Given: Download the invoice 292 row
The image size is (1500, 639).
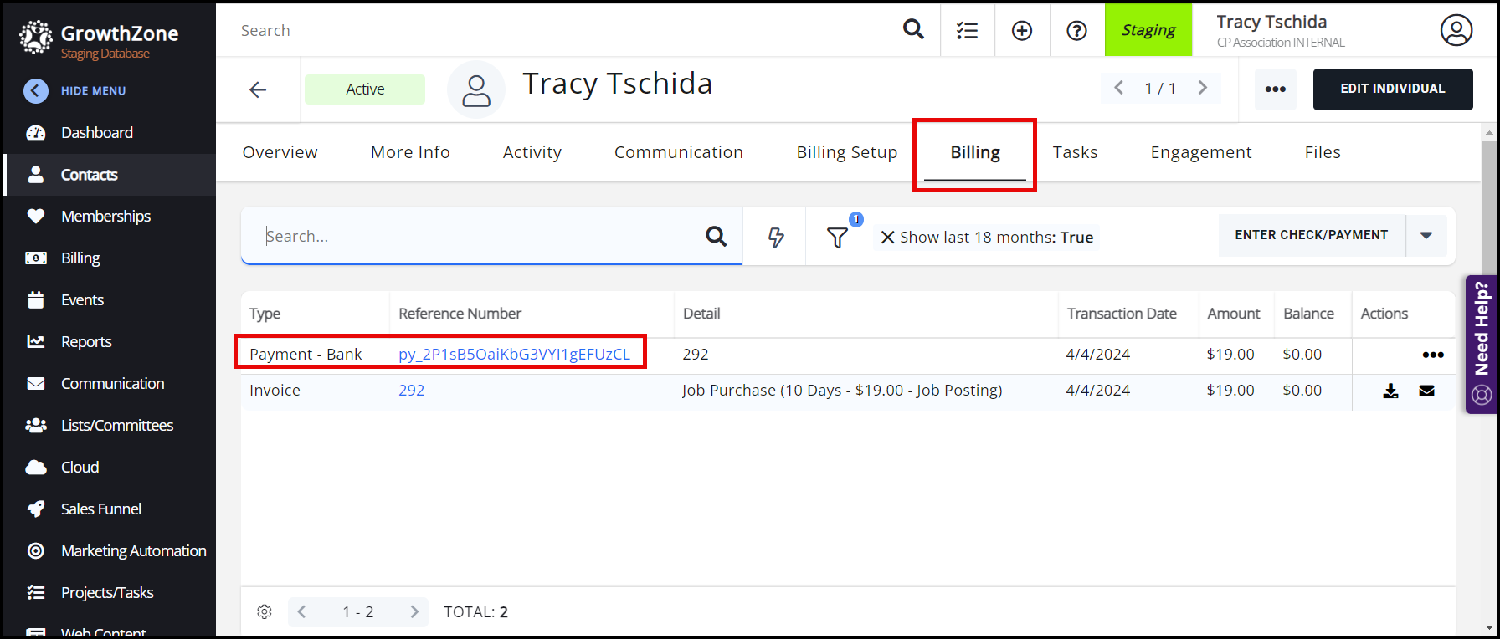Looking at the screenshot, I should 1390,391.
